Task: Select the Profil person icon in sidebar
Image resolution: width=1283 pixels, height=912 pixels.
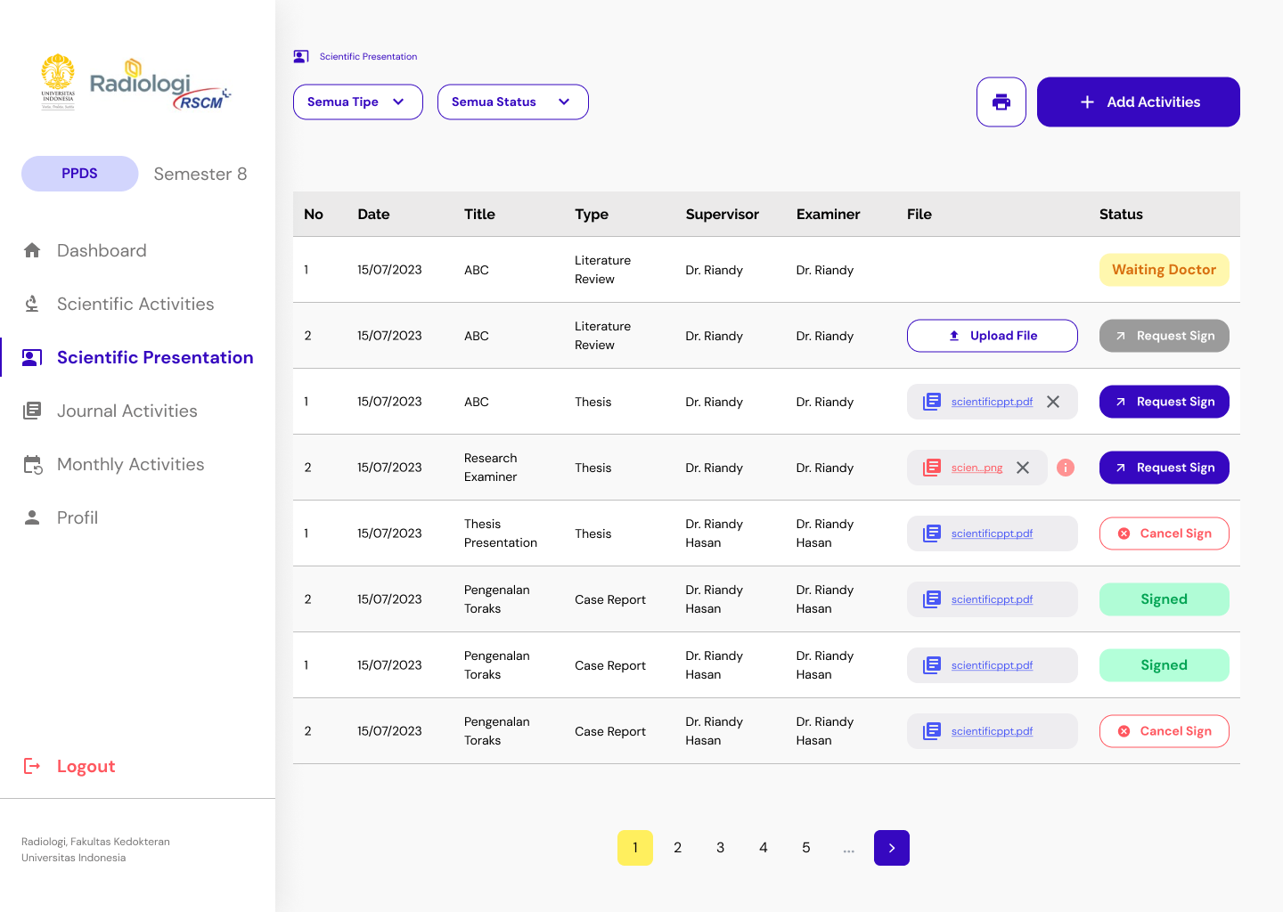Action: [x=32, y=517]
